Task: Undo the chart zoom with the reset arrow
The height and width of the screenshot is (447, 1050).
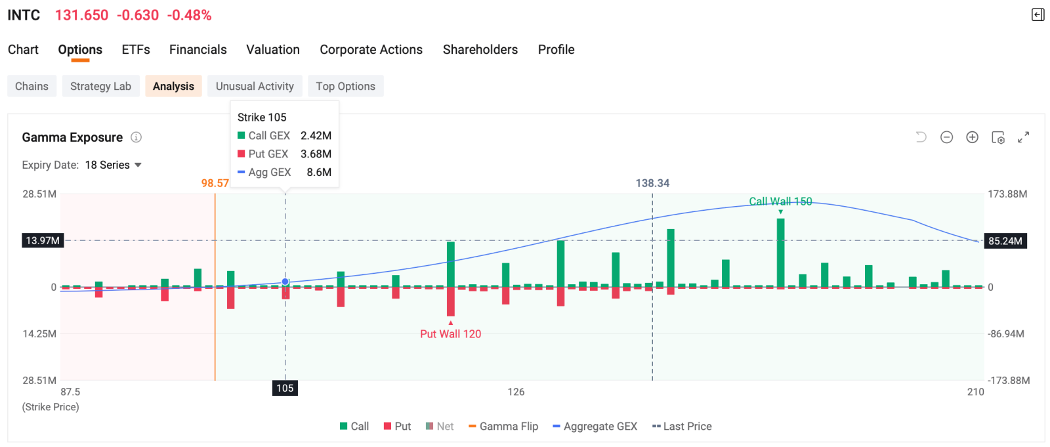Action: 921,137
